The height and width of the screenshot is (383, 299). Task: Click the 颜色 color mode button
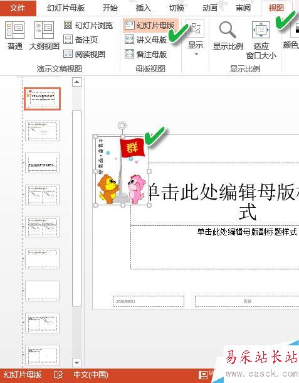(x=291, y=36)
